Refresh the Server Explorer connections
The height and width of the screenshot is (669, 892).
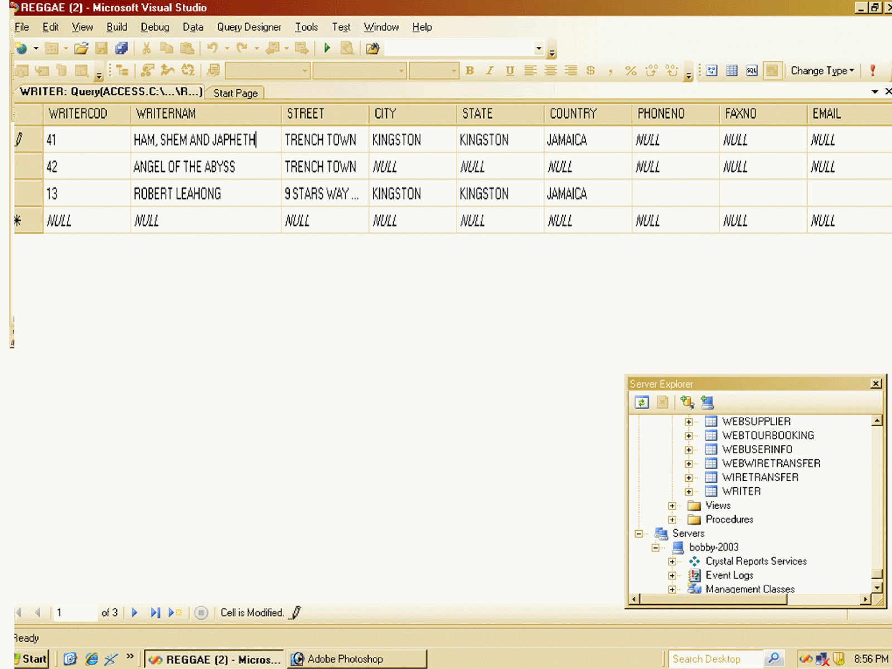tap(641, 403)
